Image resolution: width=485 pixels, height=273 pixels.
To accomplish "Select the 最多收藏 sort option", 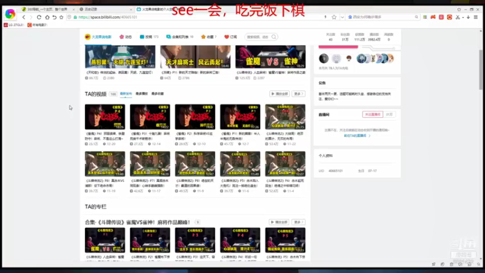I will [158, 93].
